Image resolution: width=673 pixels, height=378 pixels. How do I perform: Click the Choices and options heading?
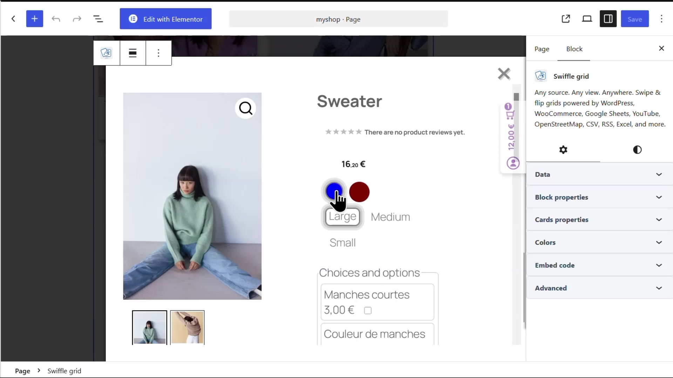click(x=369, y=273)
